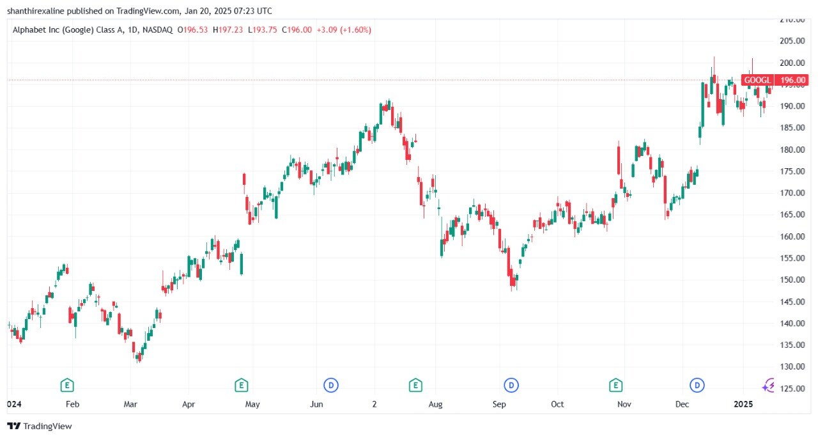Click the TradingView logo at bottom left
The height and width of the screenshot is (438, 818).
(x=40, y=426)
